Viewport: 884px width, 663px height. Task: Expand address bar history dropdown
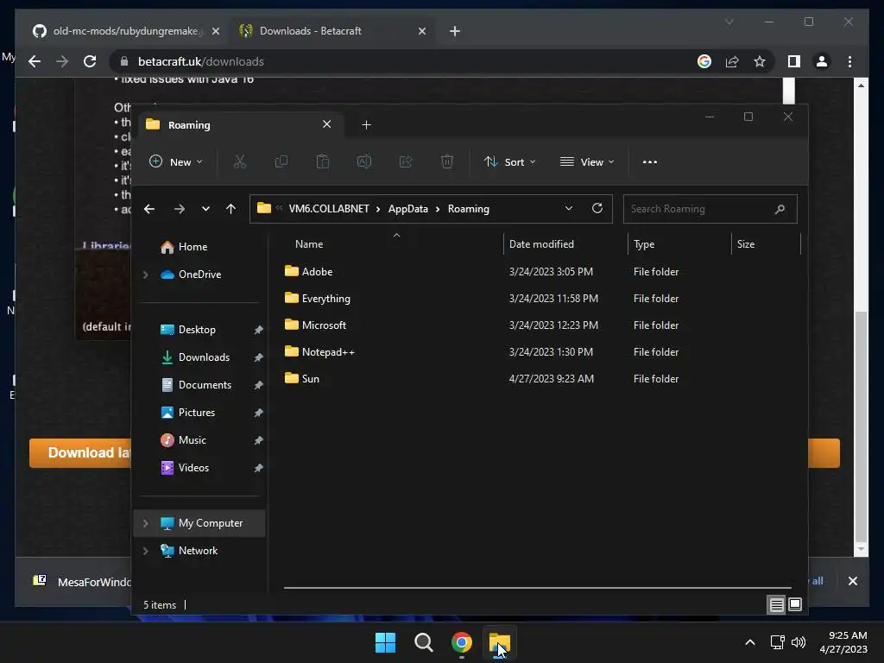pos(569,209)
